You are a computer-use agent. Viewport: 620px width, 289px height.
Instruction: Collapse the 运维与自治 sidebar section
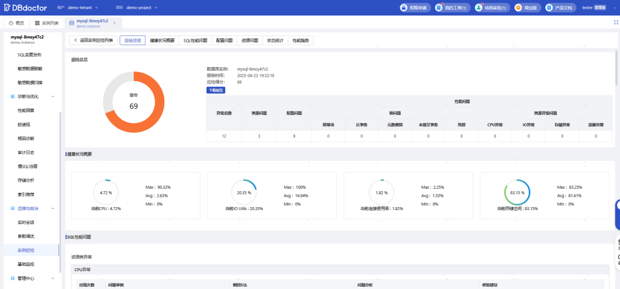(53, 209)
